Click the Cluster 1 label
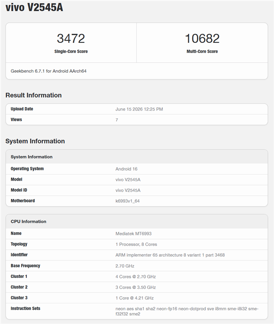 point(19,276)
